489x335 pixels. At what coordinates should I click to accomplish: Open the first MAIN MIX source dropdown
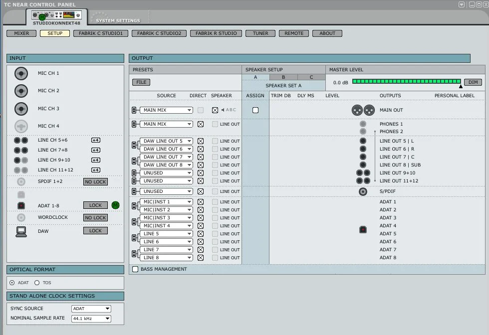pos(166,110)
